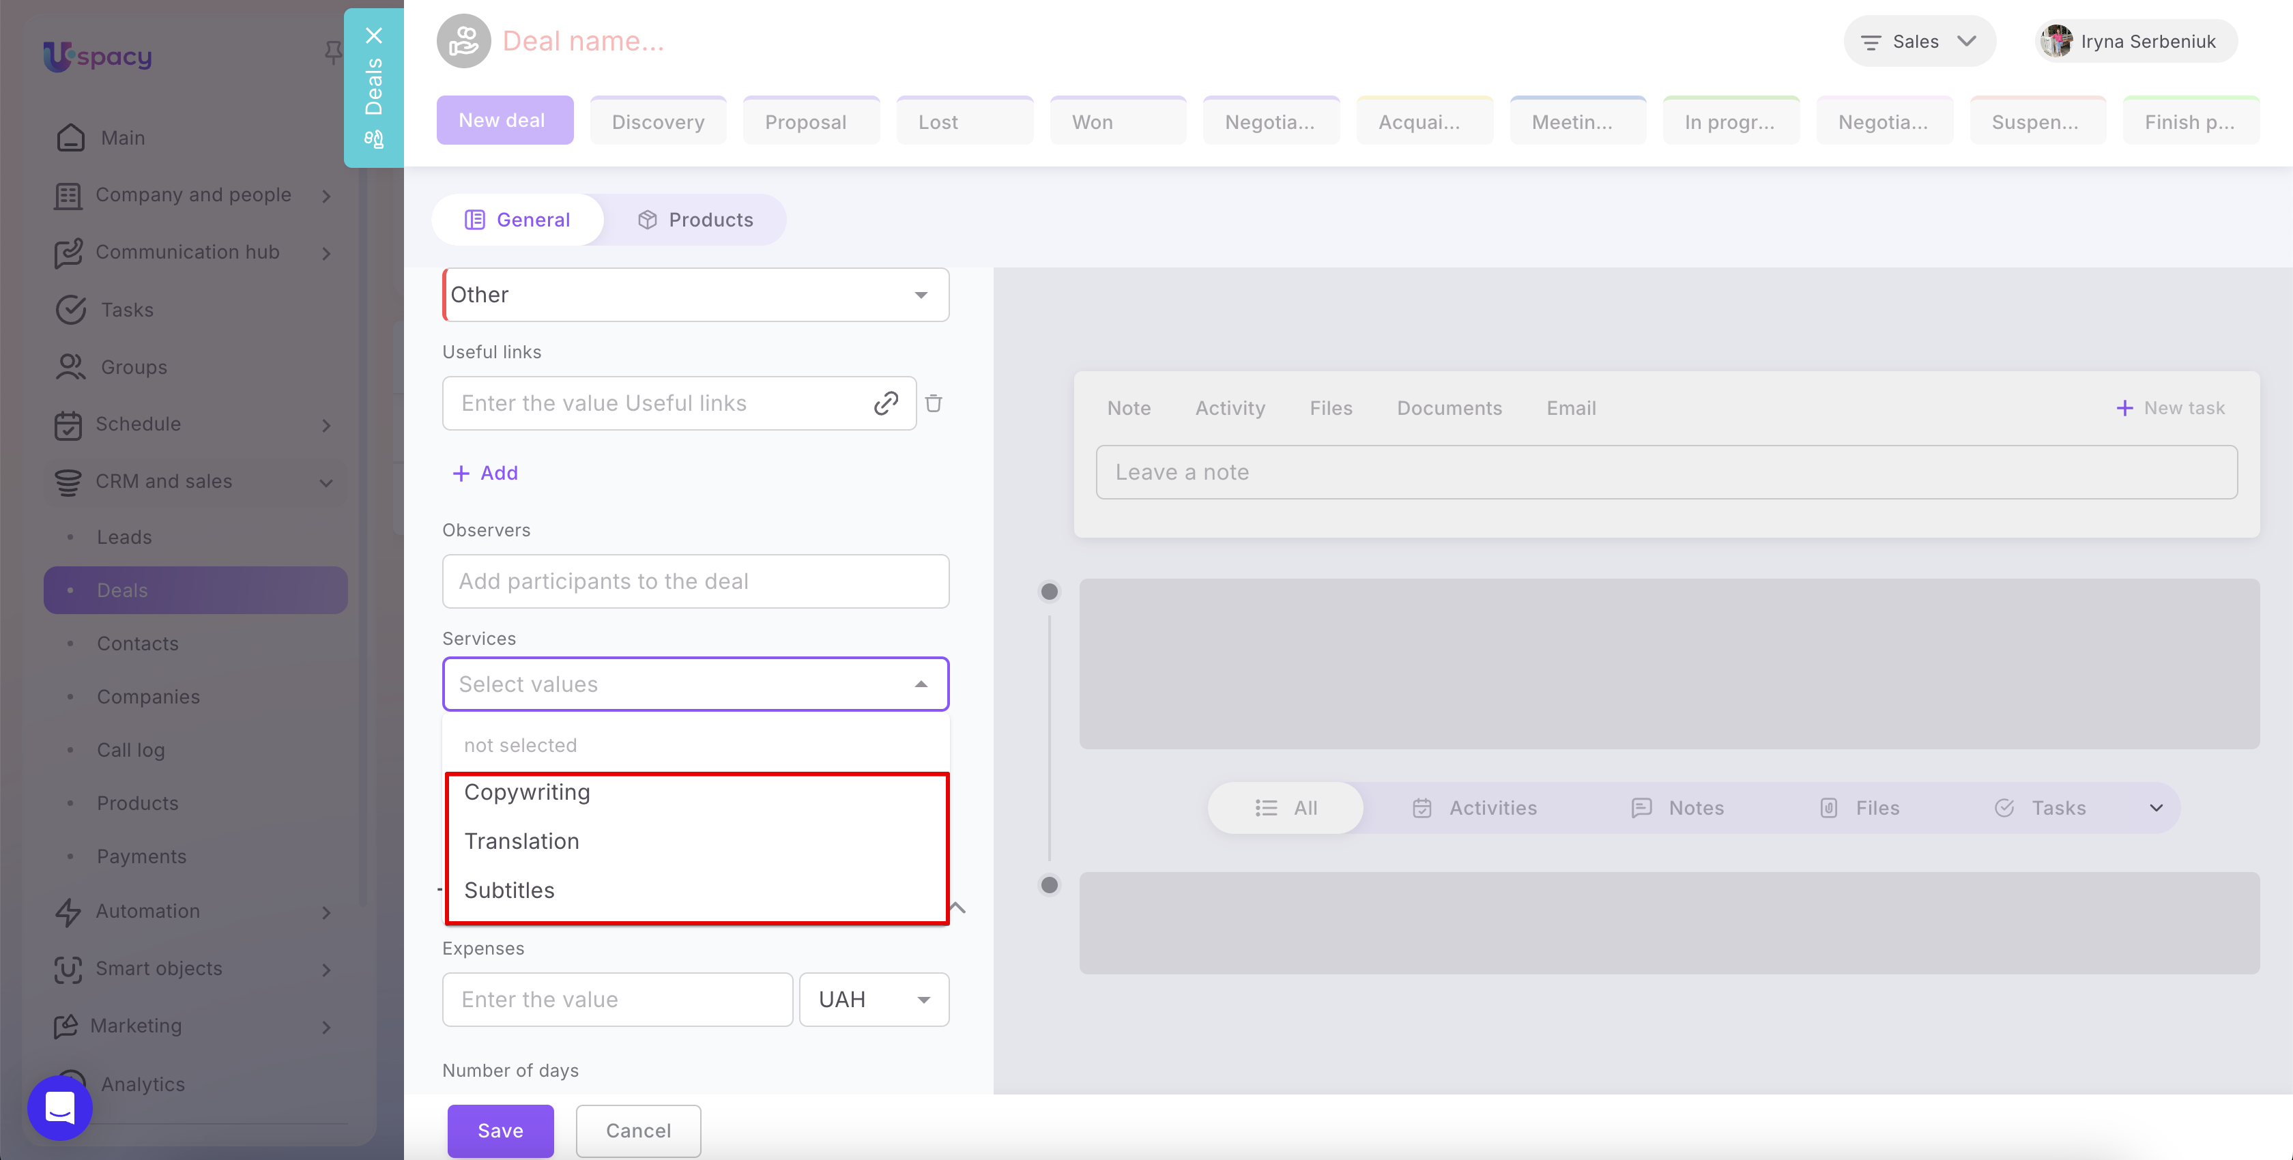Click the Sales funnel filter icon

point(1870,42)
